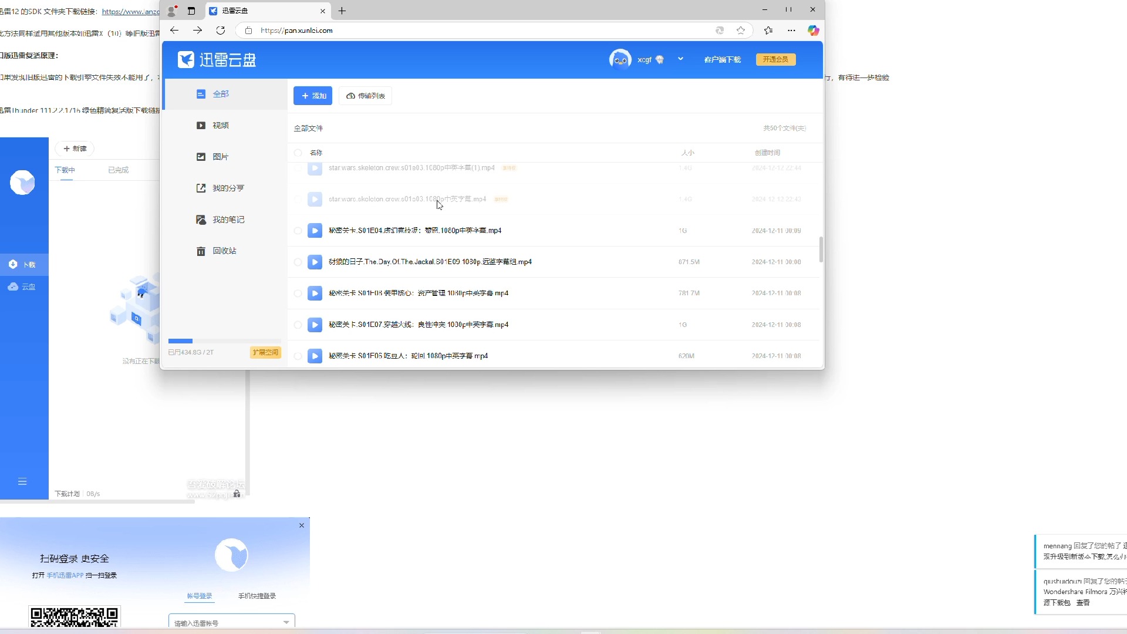Select checkbox for 秘密关卡.S01E06 file
The width and height of the screenshot is (1127, 634).
coord(298,356)
